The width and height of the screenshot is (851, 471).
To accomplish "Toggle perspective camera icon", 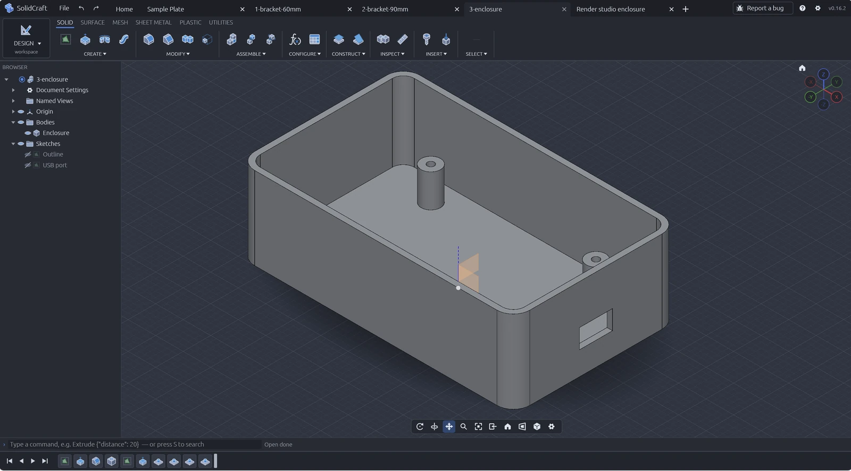I will (x=522, y=426).
